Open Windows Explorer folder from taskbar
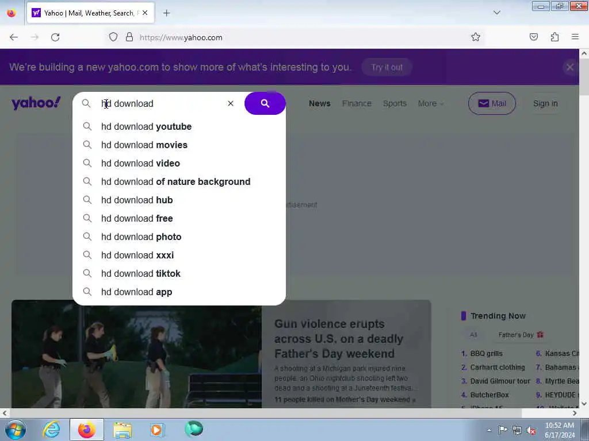589x441 pixels. pyautogui.click(x=122, y=430)
